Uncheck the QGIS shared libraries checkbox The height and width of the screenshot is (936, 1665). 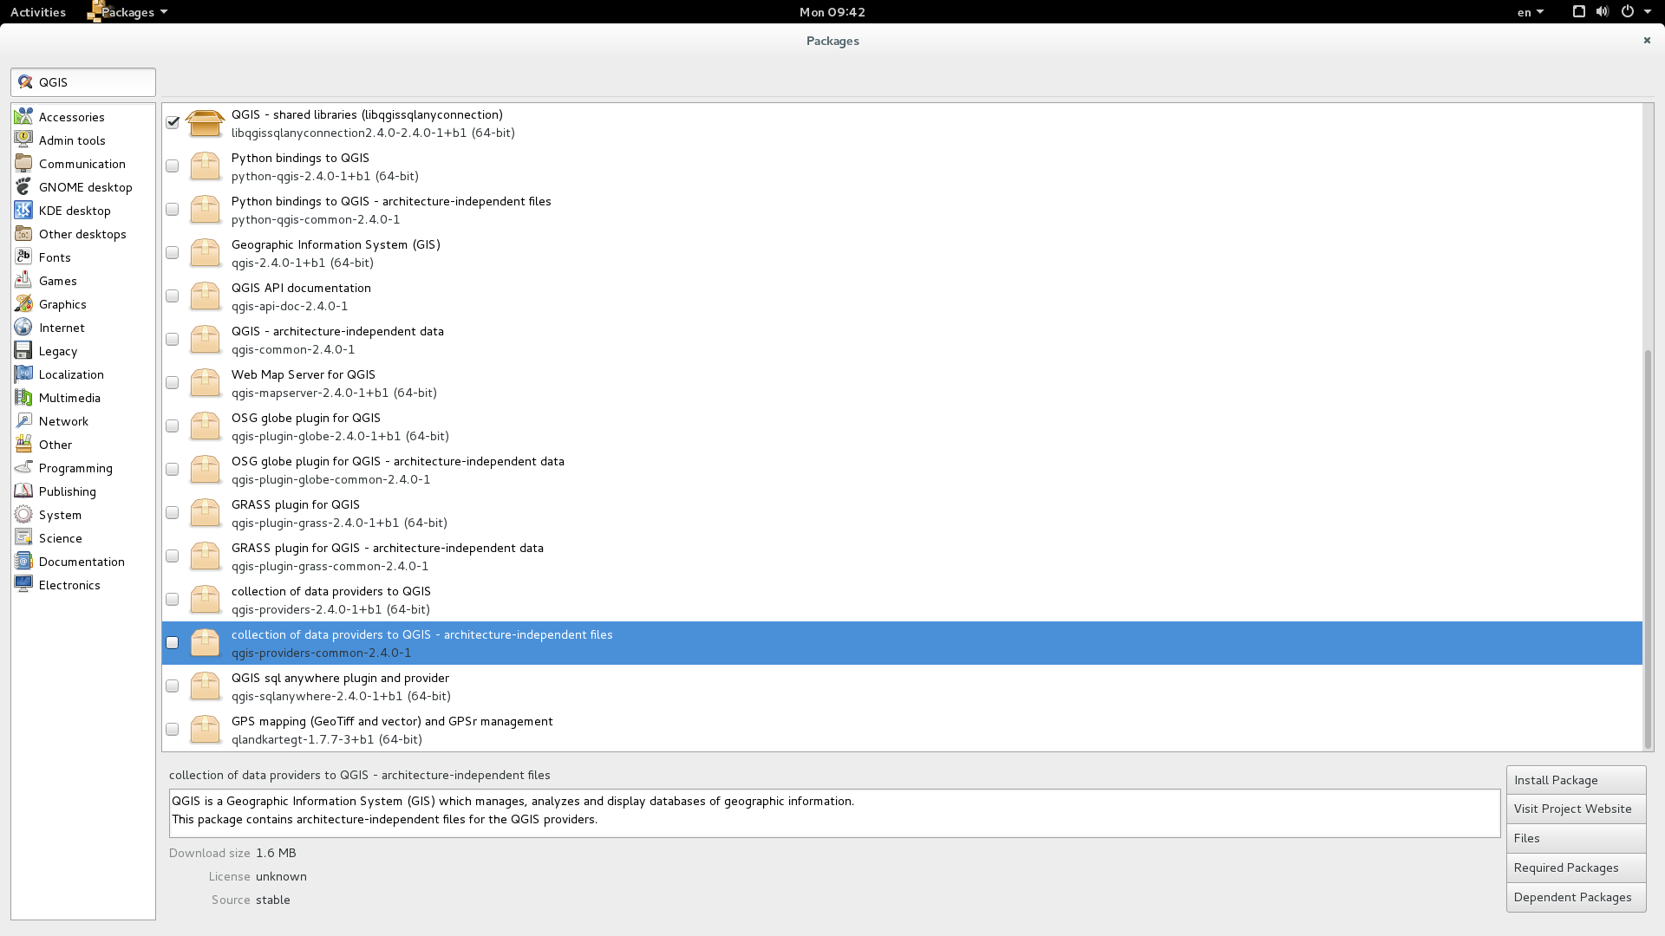pyautogui.click(x=173, y=122)
